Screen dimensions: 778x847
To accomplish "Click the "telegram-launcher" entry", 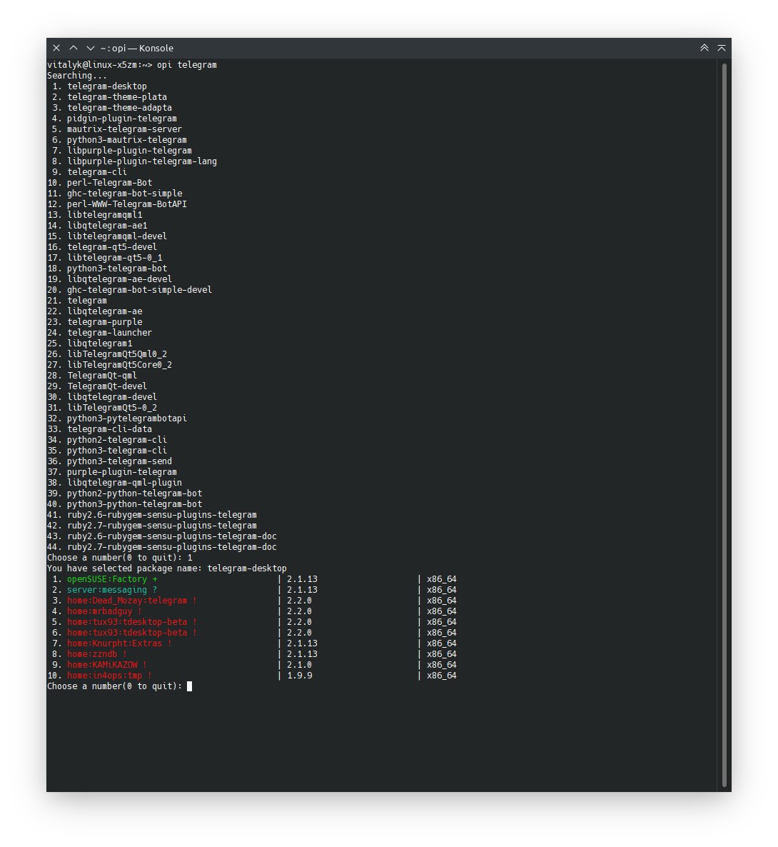I will [x=110, y=333].
